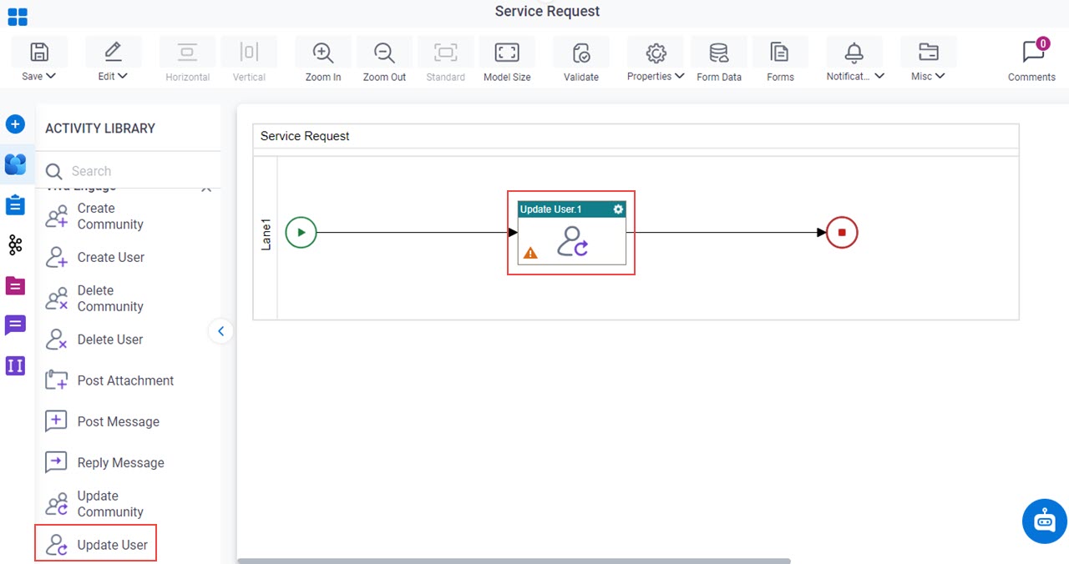Select the Model Size icon
This screenshot has width=1069, height=564.
point(507,53)
